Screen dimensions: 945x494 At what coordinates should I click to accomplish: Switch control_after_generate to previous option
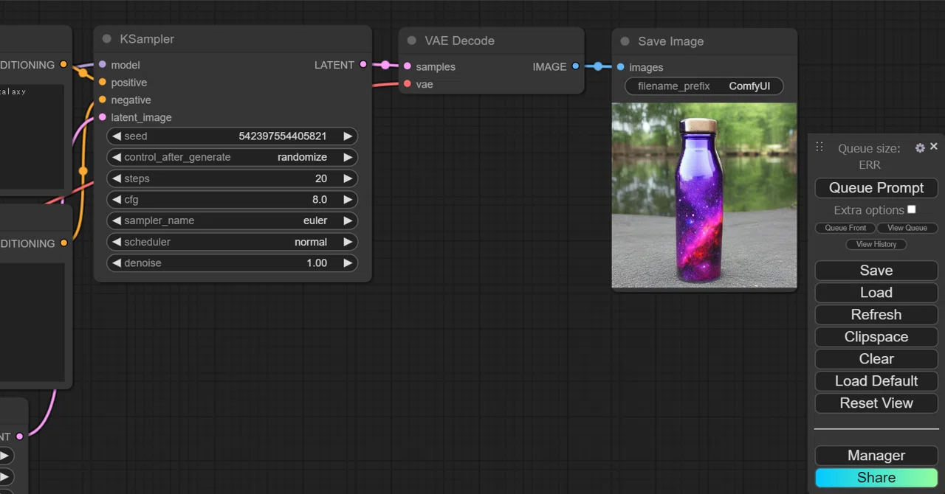[116, 157]
